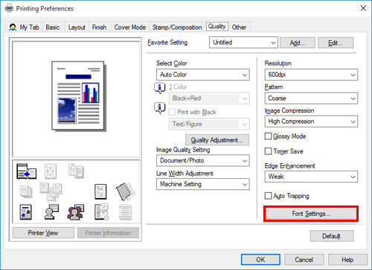Viewport: 372px width, 270px height.
Task: Open the Stamp/Composition tab
Action: point(177,27)
